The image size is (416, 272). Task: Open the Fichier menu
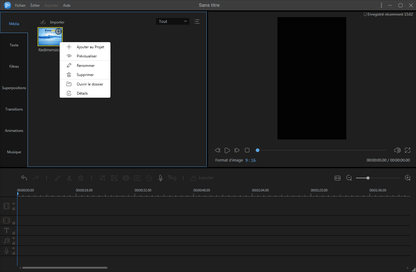[x=20, y=5]
